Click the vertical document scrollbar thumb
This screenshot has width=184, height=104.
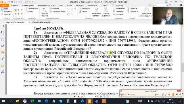183,68
